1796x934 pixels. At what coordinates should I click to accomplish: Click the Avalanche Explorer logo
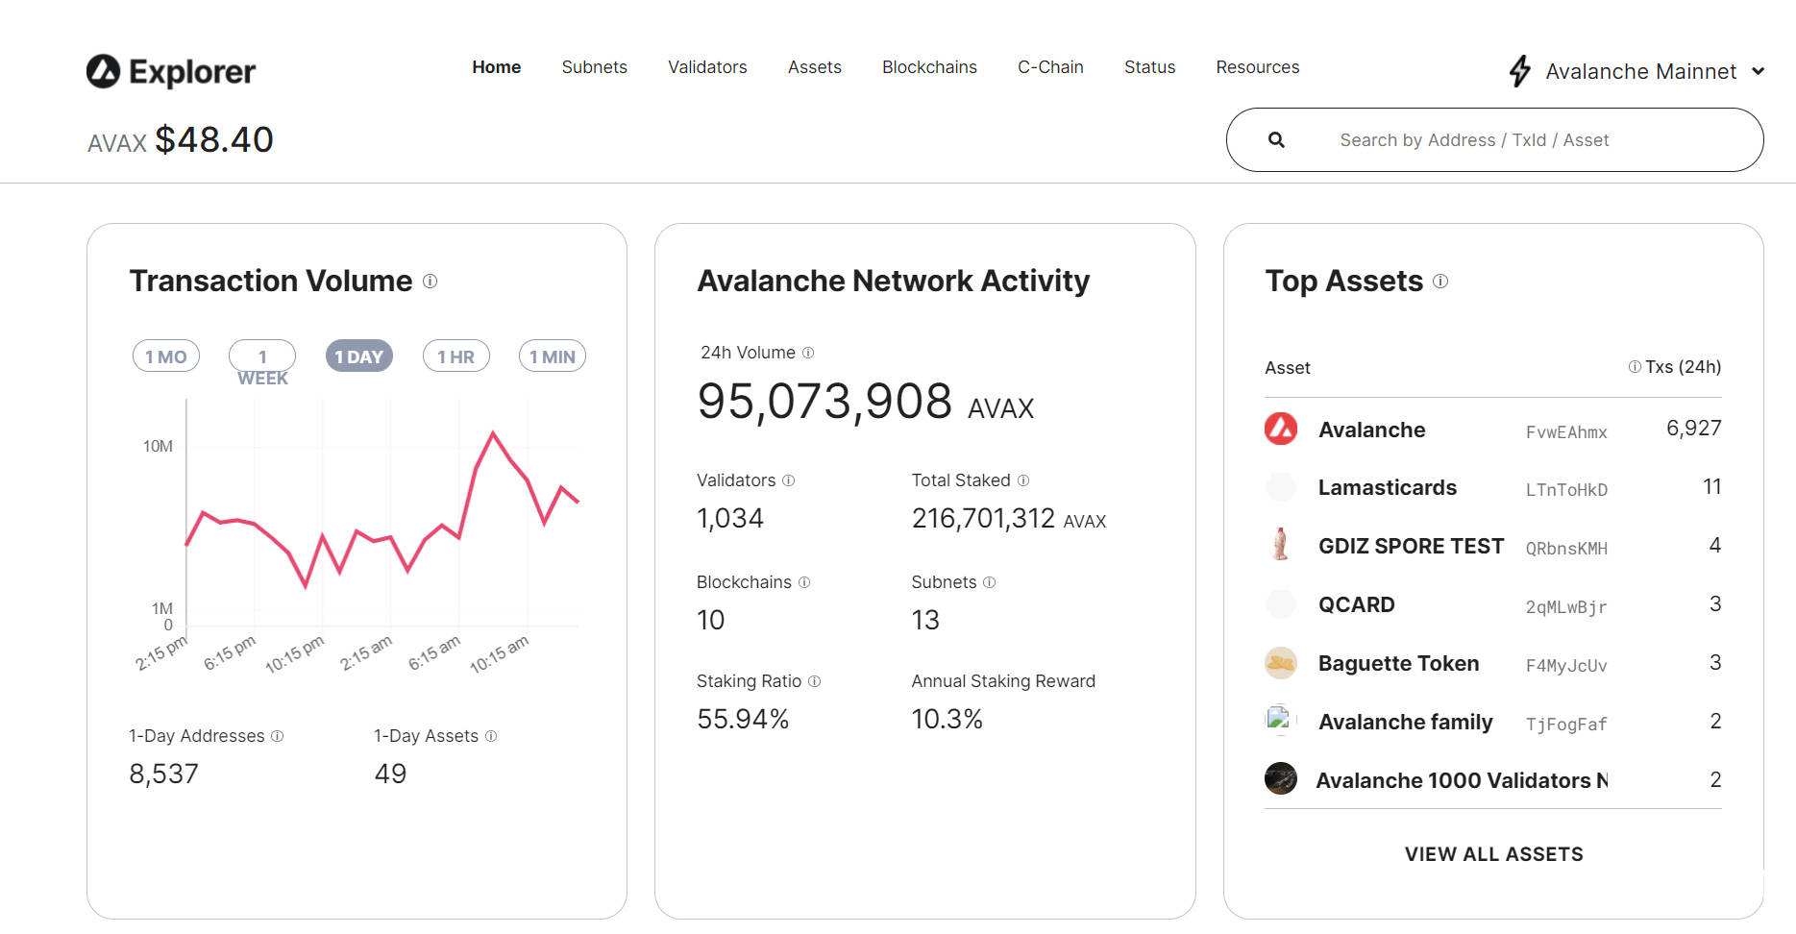pyautogui.click(x=171, y=71)
